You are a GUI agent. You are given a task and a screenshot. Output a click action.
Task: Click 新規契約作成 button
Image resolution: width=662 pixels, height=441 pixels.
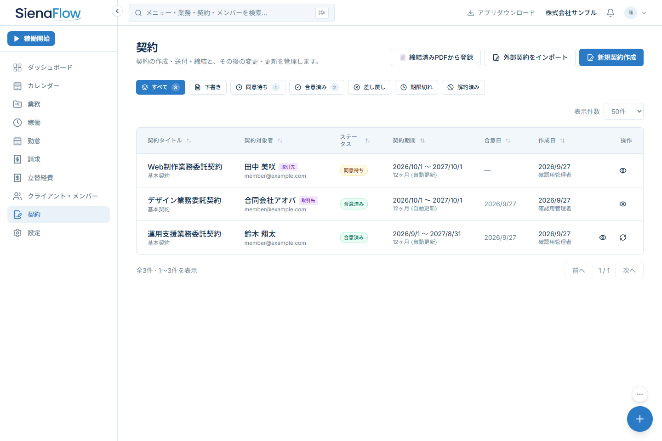(611, 57)
